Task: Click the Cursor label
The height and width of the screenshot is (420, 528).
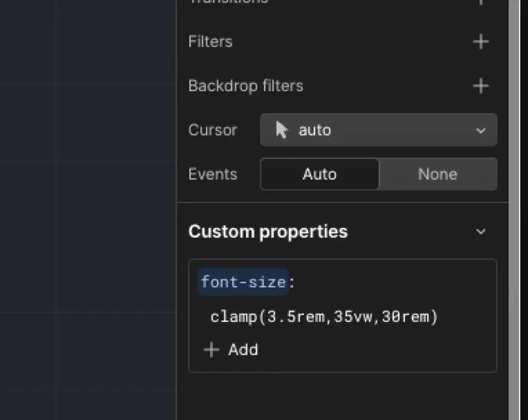Action: 213,130
